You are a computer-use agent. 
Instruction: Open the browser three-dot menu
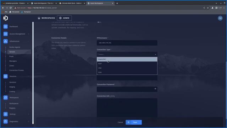point(224,8)
